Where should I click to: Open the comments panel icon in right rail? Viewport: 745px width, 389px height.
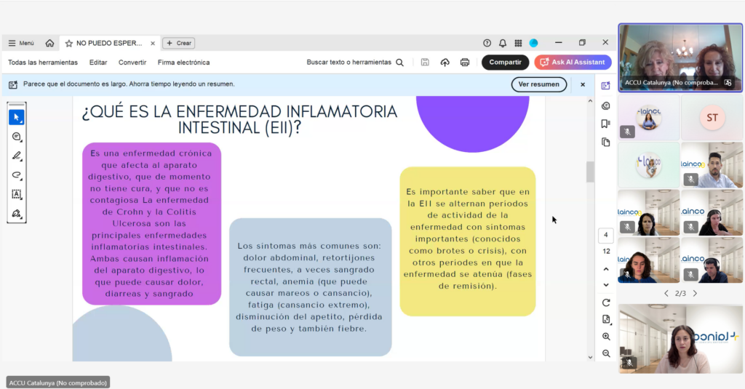(605, 106)
